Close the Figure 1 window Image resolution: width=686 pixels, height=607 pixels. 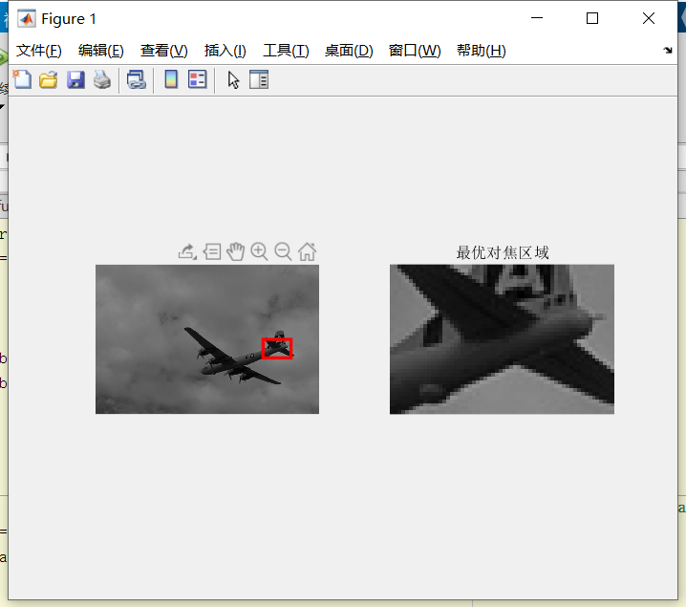[x=649, y=18]
